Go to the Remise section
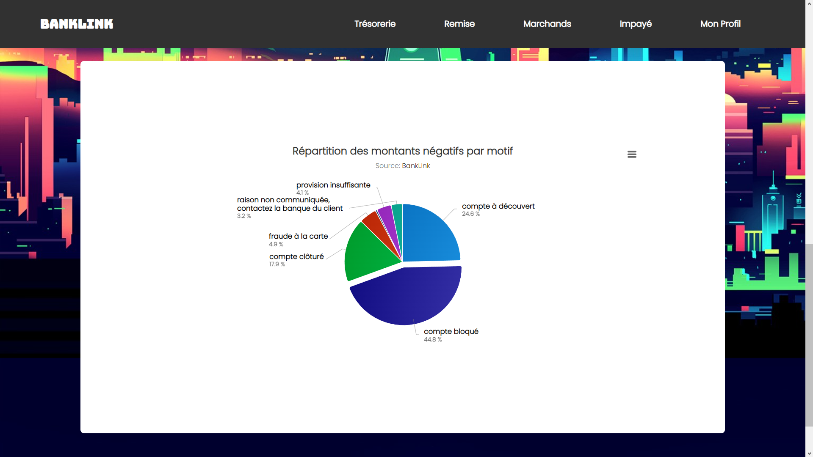The width and height of the screenshot is (813, 457). coord(459,24)
